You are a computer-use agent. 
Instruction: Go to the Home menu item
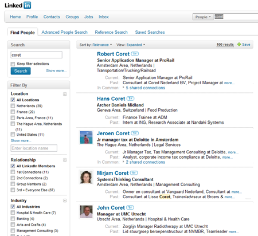(x=15, y=17)
